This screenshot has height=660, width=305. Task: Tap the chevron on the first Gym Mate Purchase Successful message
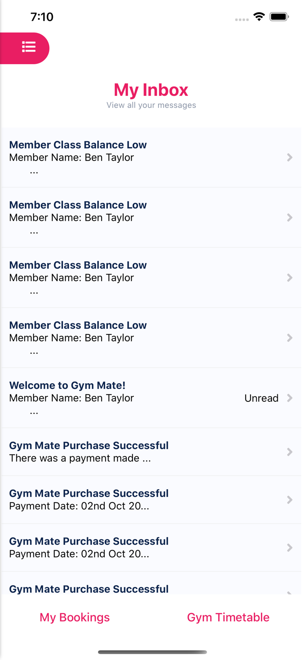click(x=290, y=451)
